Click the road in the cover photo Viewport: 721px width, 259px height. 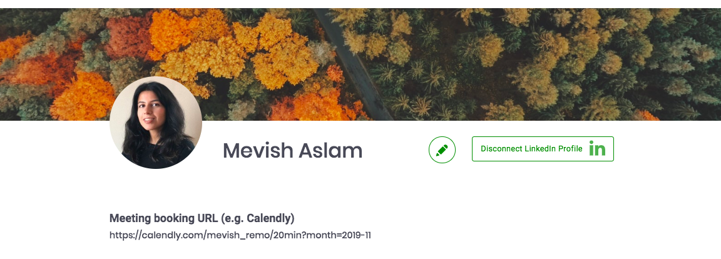coord(354,64)
